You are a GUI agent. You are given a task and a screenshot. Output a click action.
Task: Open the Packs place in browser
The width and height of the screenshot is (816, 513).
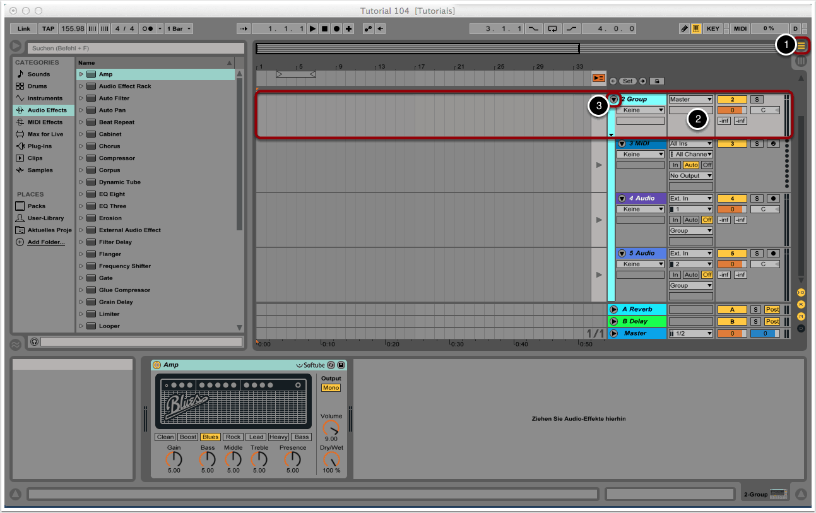click(x=36, y=206)
